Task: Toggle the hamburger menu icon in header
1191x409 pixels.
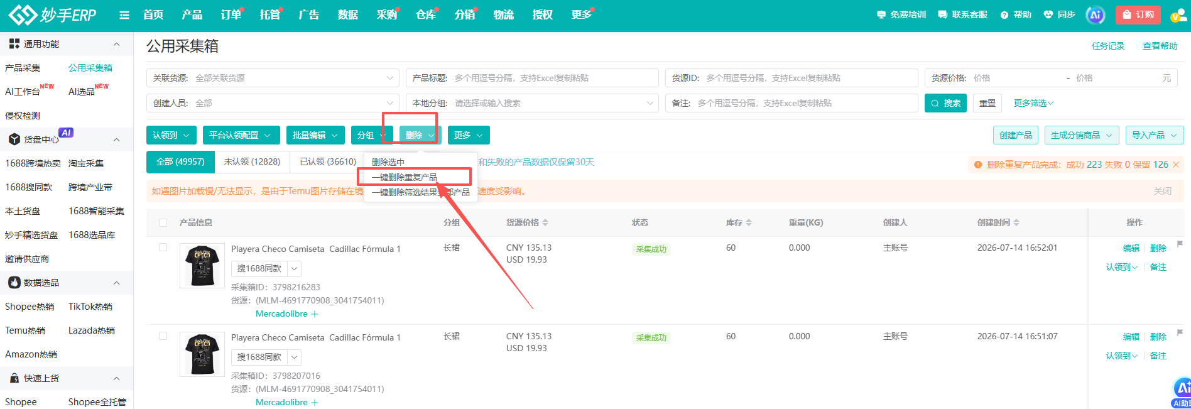Action: click(x=124, y=15)
